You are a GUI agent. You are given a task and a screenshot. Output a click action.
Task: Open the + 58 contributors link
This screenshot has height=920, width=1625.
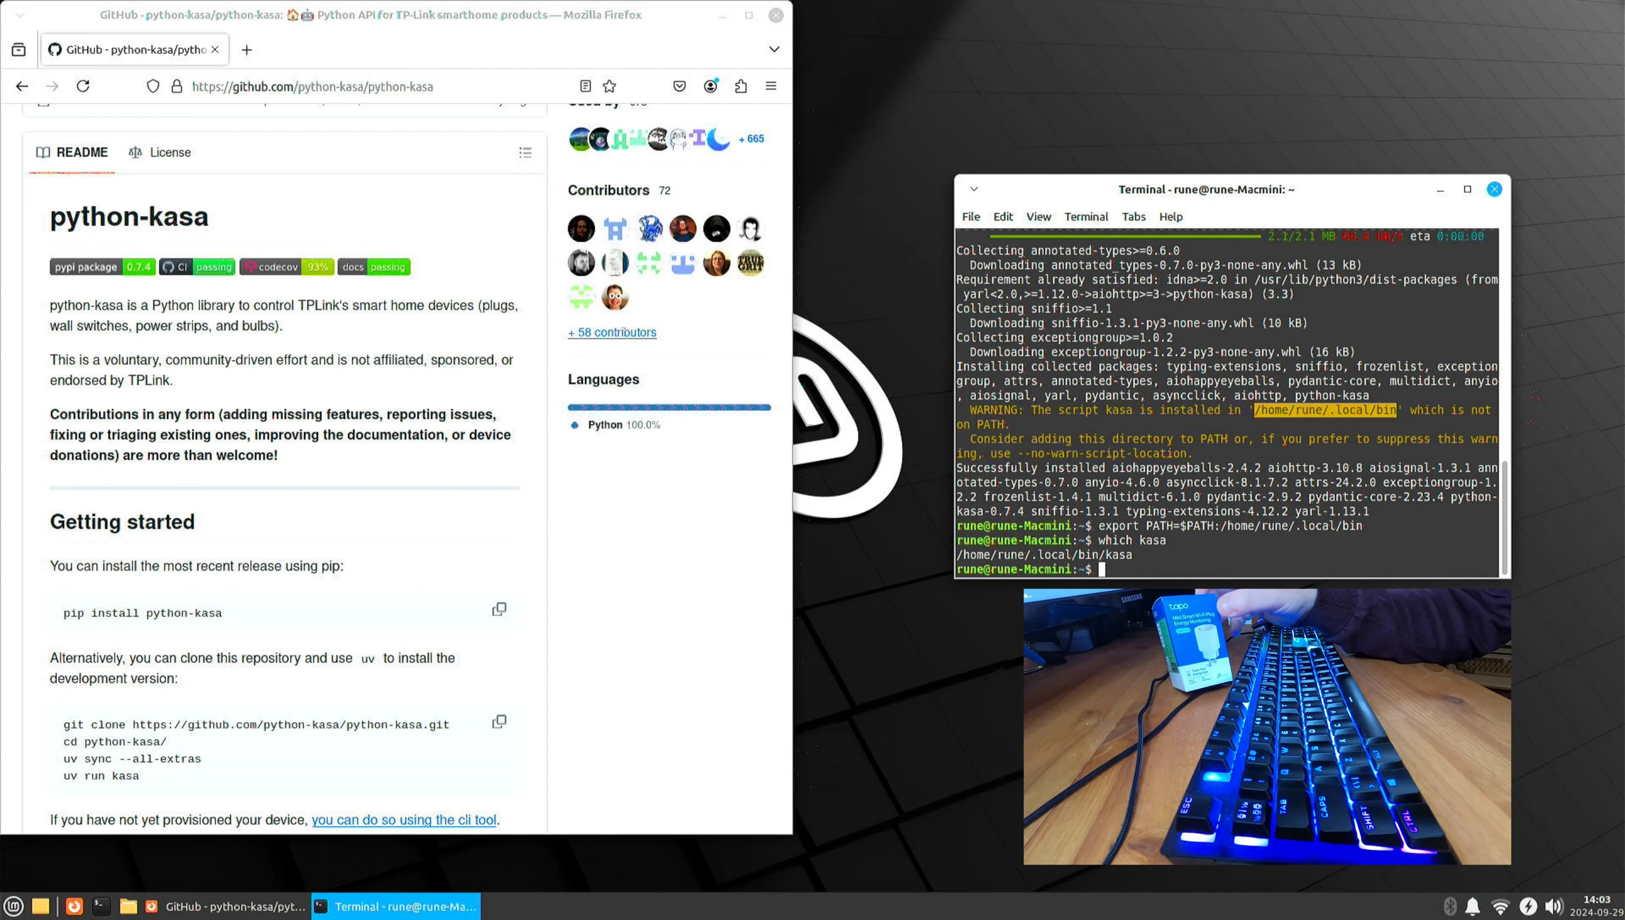click(612, 333)
